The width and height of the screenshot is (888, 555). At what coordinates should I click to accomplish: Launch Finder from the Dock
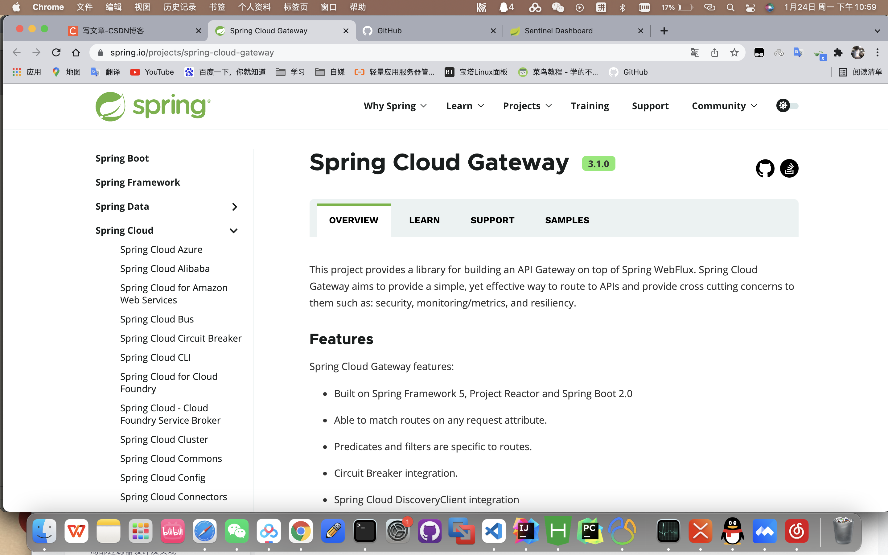pyautogui.click(x=44, y=531)
